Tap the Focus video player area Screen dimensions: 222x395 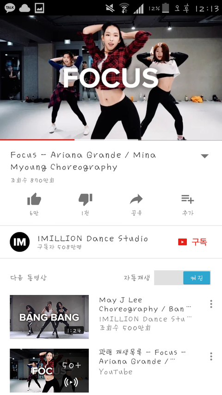pos(111,77)
